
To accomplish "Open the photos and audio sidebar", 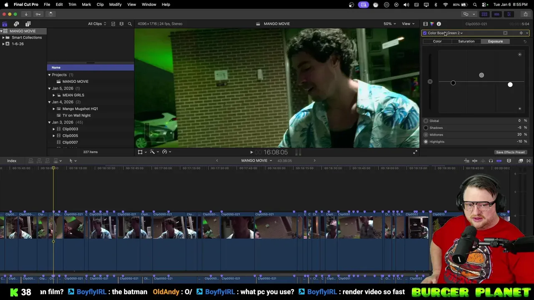I will tap(16, 24).
